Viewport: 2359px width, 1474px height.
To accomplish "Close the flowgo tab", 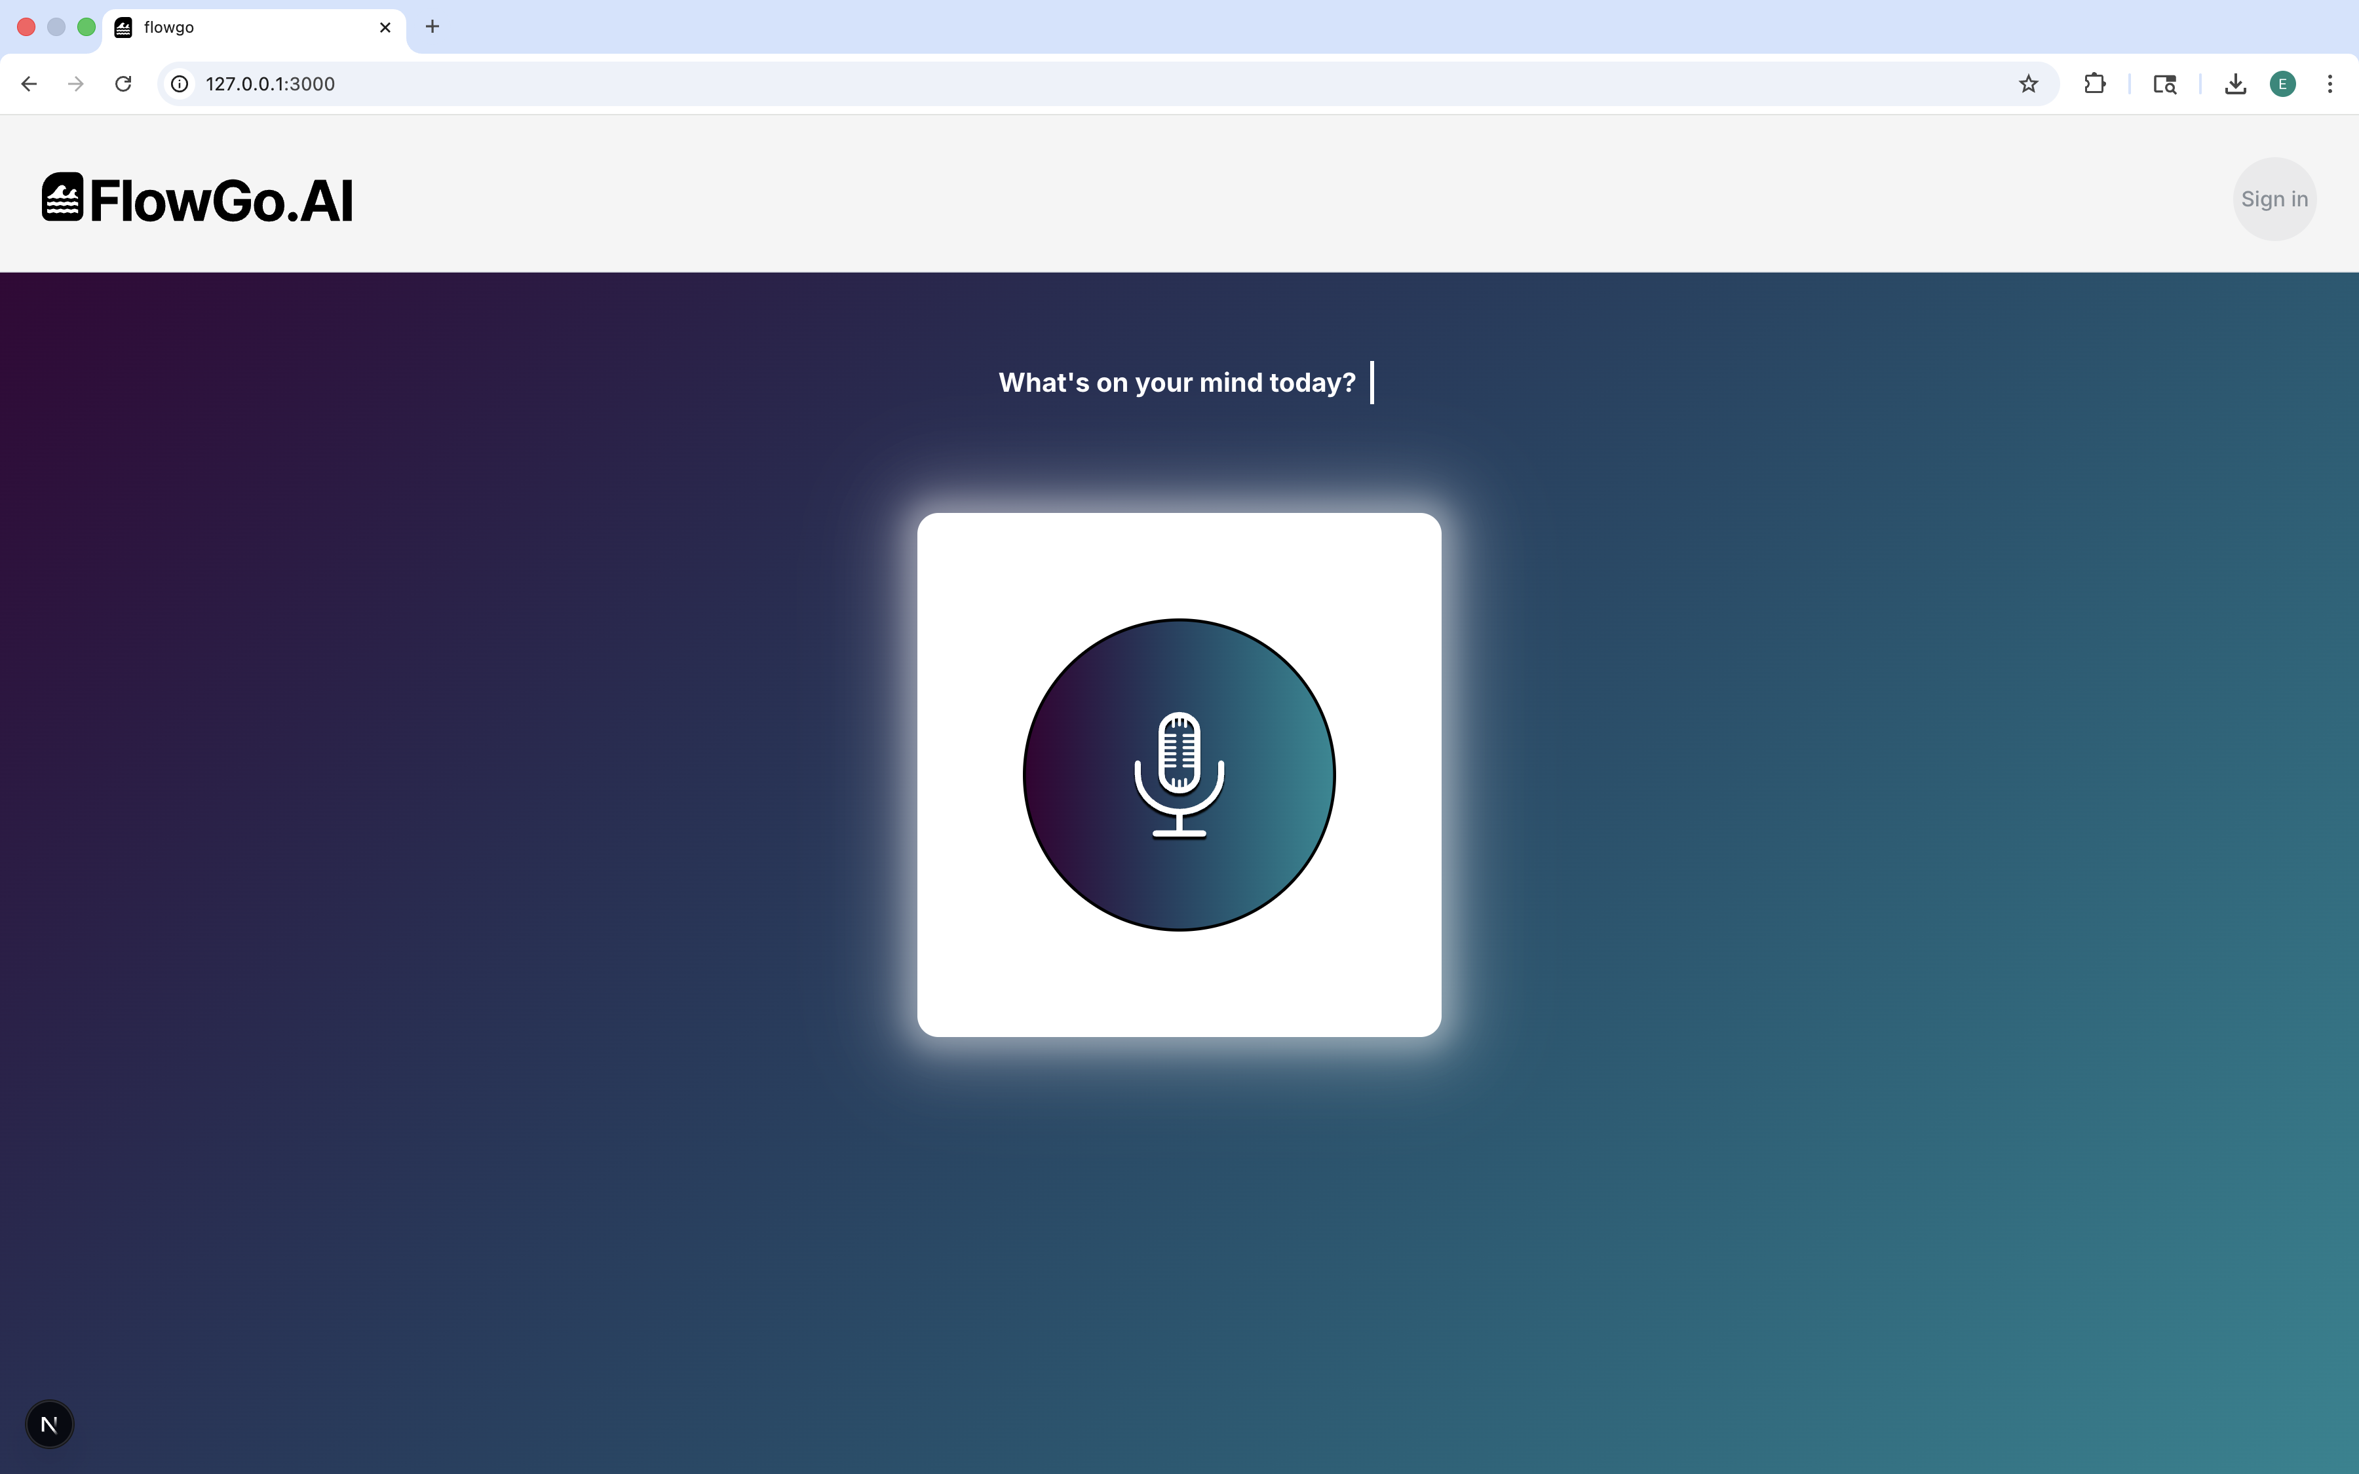I will tap(385, 28).
